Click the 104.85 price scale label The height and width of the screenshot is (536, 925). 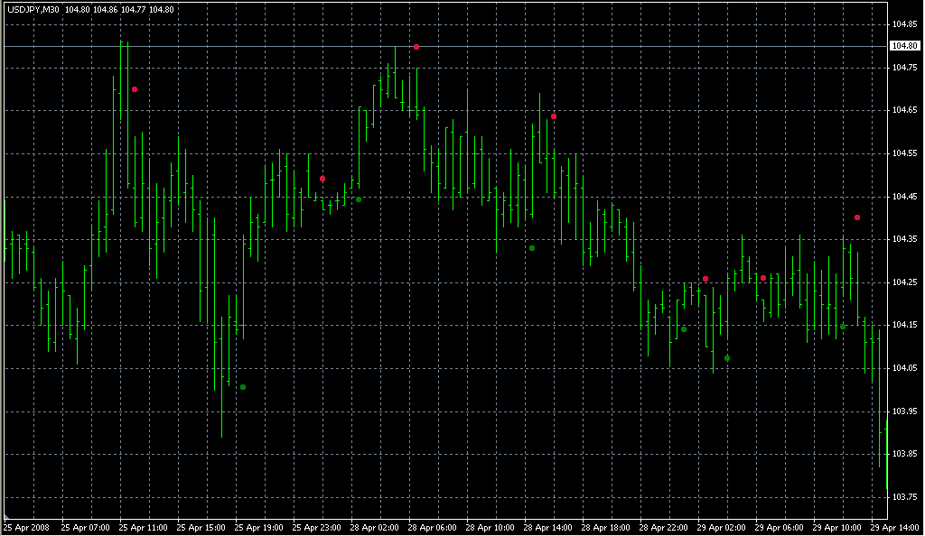904,24
